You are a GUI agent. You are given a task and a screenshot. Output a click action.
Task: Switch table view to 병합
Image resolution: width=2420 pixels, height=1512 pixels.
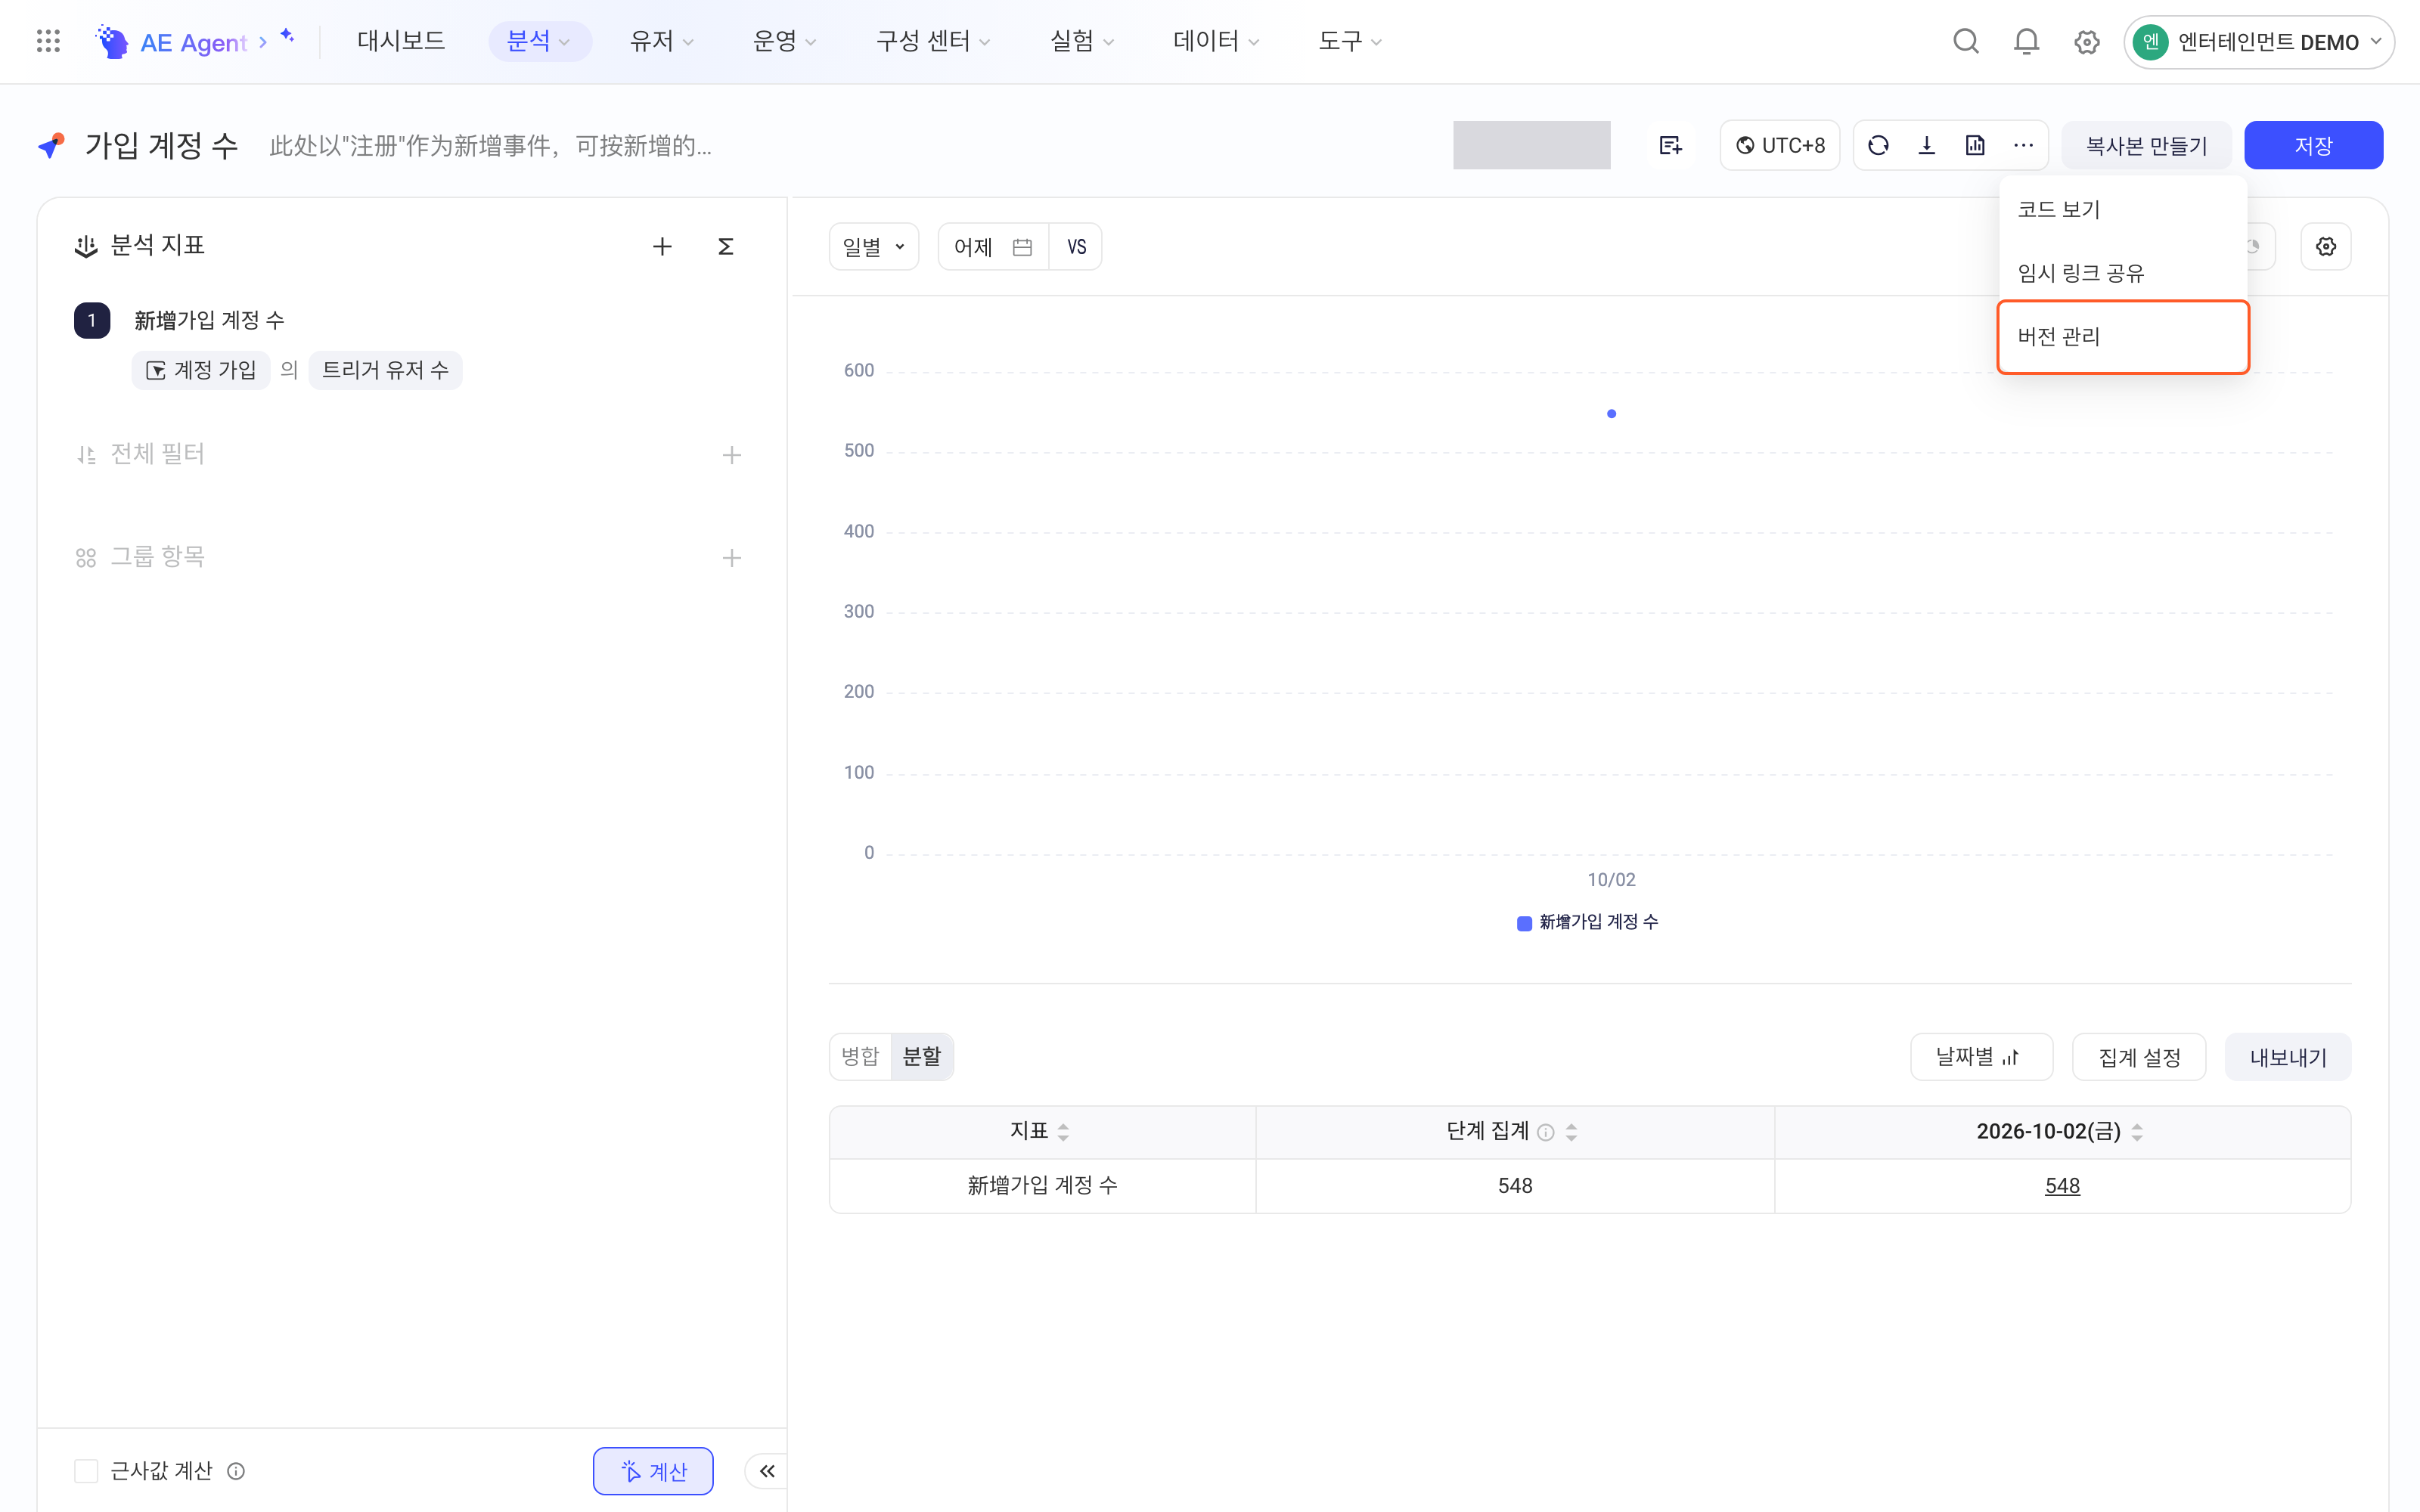pos(860,1056)
